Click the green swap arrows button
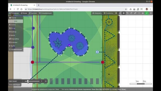Viewport: 161px width, 91px height. tap(147, 13)
